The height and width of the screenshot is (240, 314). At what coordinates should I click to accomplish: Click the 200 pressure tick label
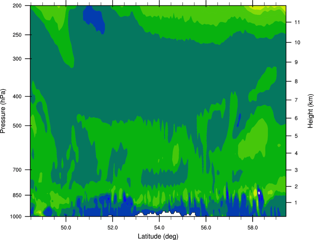(17, 6)
